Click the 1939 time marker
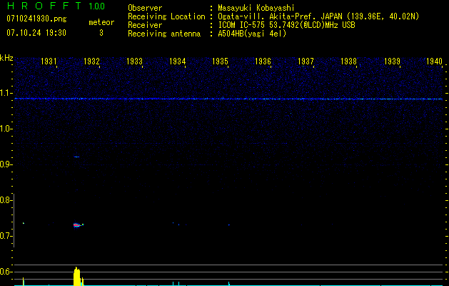Viewport: 449px width, 286px height. 392,61
